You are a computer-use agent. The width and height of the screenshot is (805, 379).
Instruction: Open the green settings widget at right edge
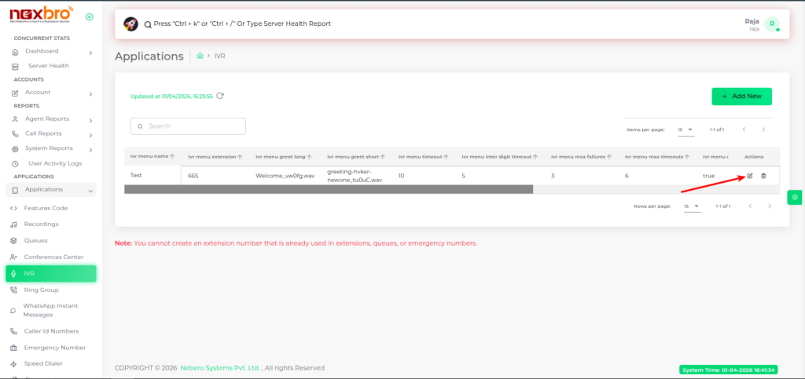point(795,197)
